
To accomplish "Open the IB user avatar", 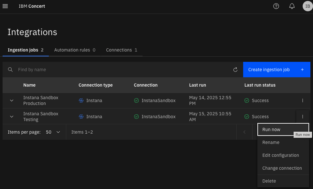I will (x=308, y=6).
